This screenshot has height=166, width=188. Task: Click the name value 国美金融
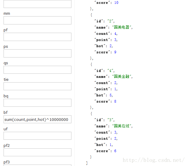122,77
